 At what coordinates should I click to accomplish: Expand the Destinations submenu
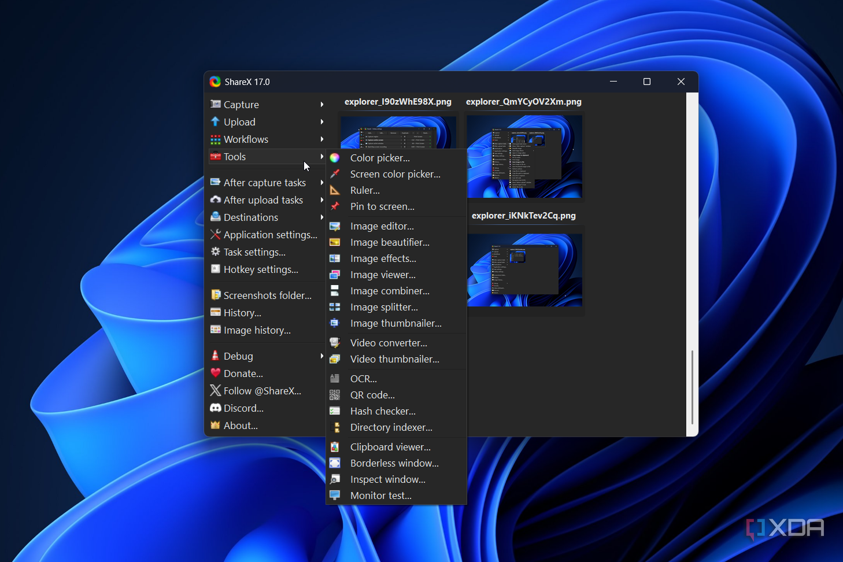click(x=250, y=217)
